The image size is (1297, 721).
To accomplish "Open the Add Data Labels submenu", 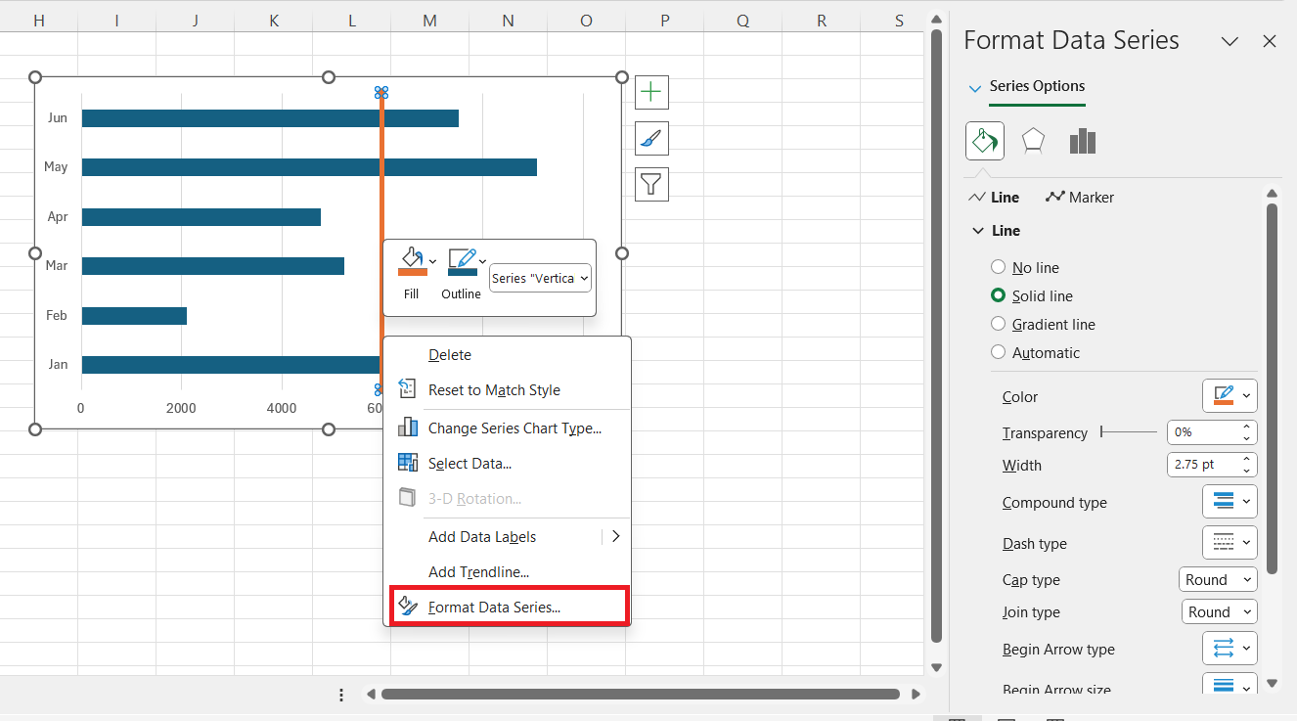I will point(507,537).
